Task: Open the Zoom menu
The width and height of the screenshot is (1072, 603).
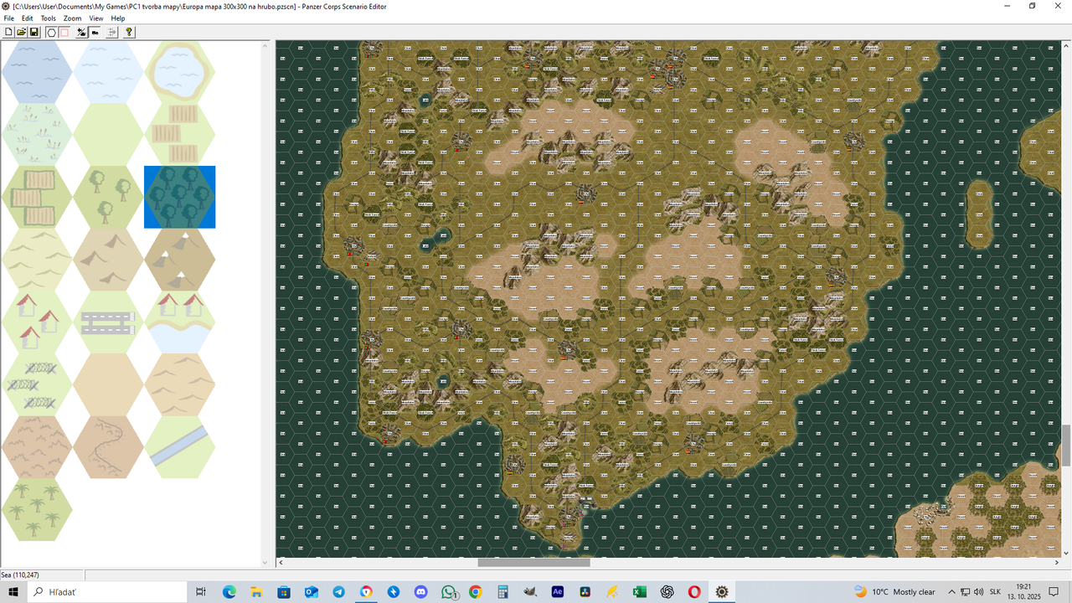Action: tap(73, 18)
